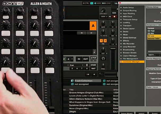Click the Setup Wizard button
Image resolution: width=161 pixels, height=114 pixels.
tap(127, 113)
